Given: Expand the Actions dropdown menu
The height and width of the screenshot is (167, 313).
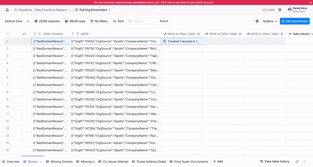Looking at the screenshot, I should 270,21.
